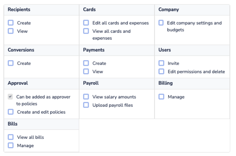This screenshot has height=156, width=236.
Task: Tick Edit all cards and expenses
Action: coord(86,23)
